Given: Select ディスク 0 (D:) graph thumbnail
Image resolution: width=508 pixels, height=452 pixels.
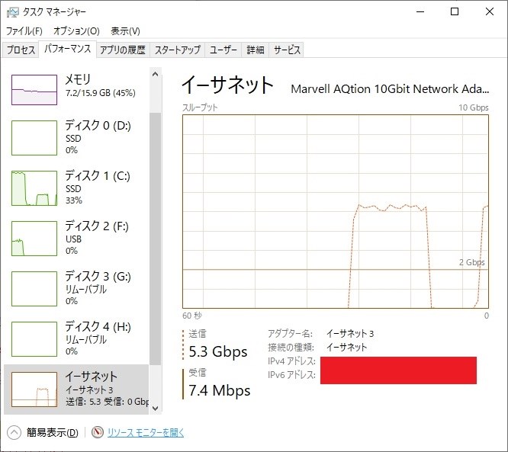Looking at the screenshot, I should (x=34, y=138).
